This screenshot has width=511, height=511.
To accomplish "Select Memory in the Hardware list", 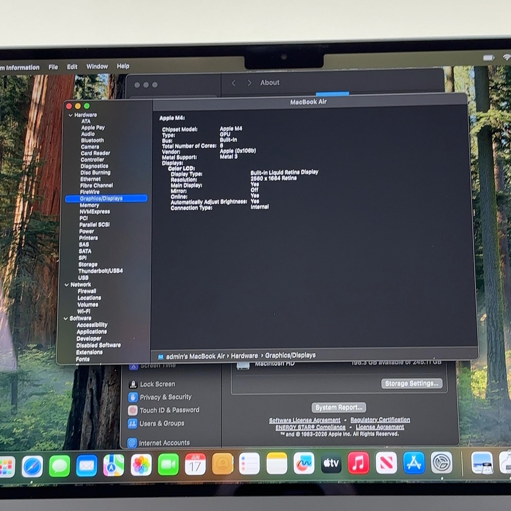I will click(89, 205).
